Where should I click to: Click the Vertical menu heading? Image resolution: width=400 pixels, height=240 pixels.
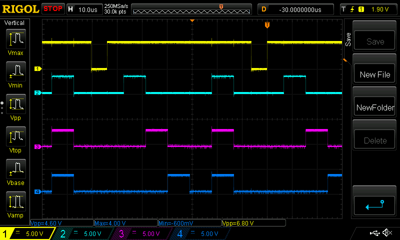(x=14, y=23)
